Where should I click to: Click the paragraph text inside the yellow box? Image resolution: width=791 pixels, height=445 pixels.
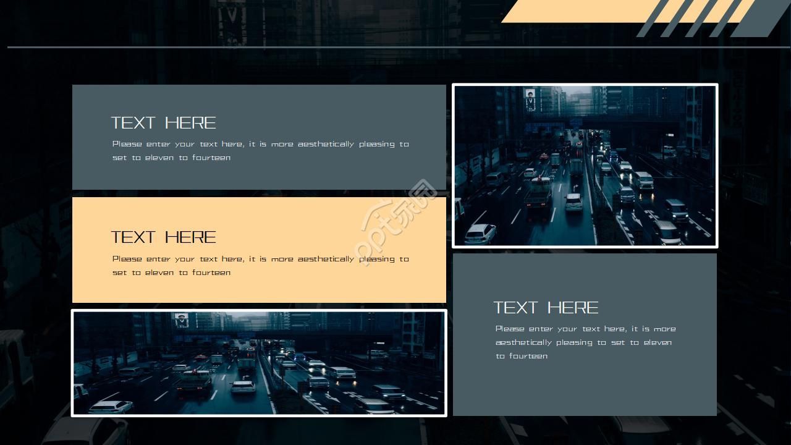tap(260, 266)
